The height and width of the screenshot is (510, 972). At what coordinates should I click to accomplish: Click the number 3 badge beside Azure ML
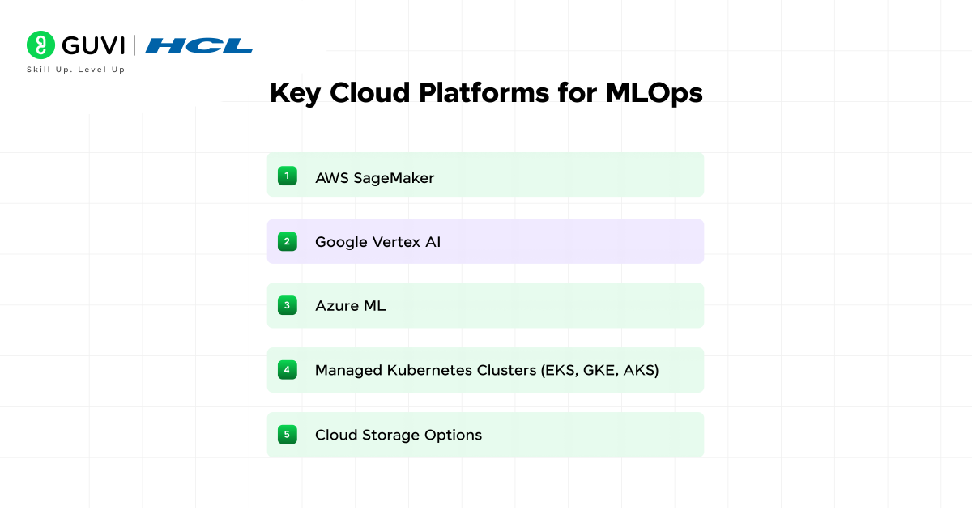[x=288, y=305]
